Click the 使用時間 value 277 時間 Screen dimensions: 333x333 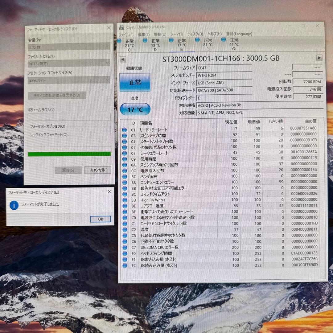(308, 97)
